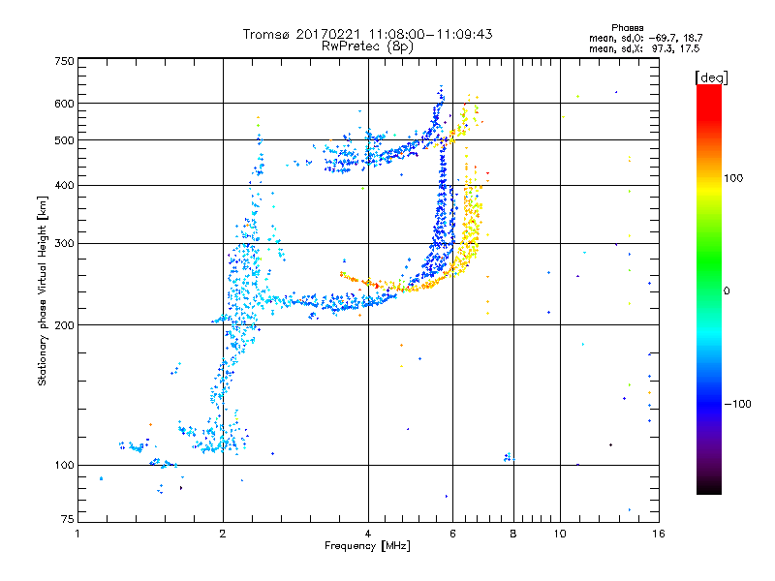
Task: Click the colorbar tick label '100'
Action: coord(733,178)
